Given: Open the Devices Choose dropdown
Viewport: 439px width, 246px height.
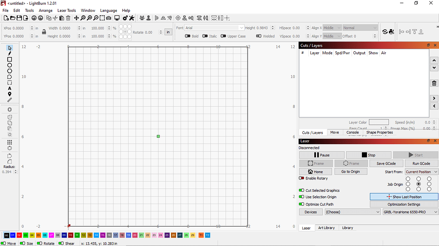Looking at the screenshot, I should (352, 212).
